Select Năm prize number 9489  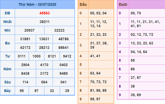click(64, 74)
